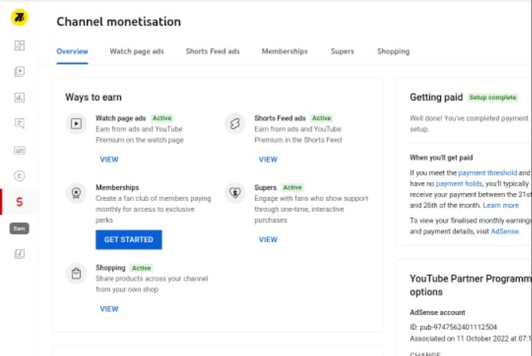This screenshot has height=356, width=532.
Task: Open the Shorts Feed ads tab
Action: tap(213, 51)
